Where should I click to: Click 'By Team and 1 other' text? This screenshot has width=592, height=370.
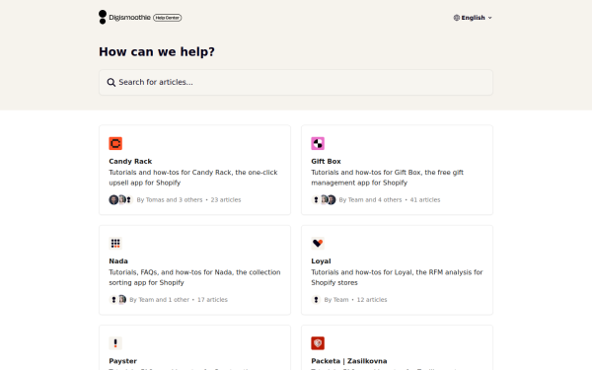pyautogui.click(x=159, y=300)
